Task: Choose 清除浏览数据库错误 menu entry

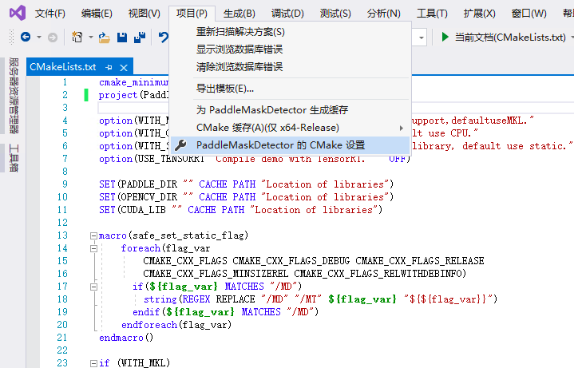Action: tap(291, 66)
